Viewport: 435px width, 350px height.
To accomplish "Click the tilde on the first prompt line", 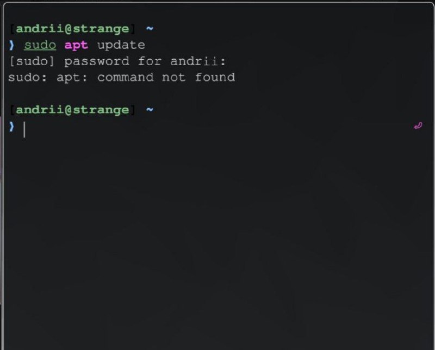I will tap(150, 28).
